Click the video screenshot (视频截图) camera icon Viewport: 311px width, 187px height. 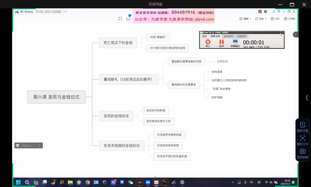(302, 151)
